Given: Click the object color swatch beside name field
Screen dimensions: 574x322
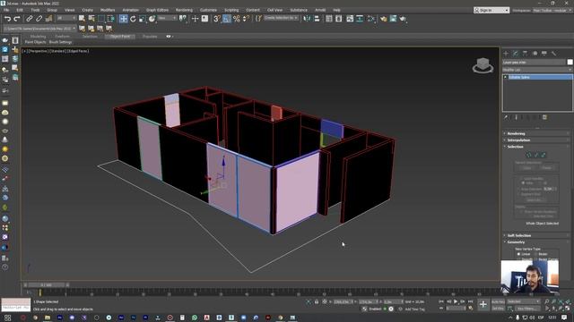Looking at the screenshot, I should [x=570, y=62].
